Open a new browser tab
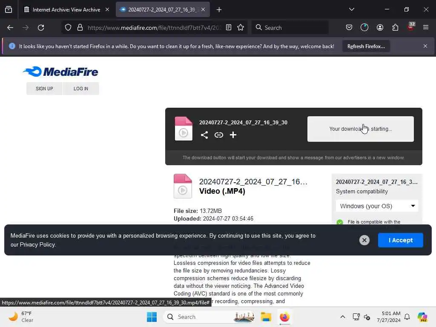Viewport: 436px width, 327px height. click(219, 10)
